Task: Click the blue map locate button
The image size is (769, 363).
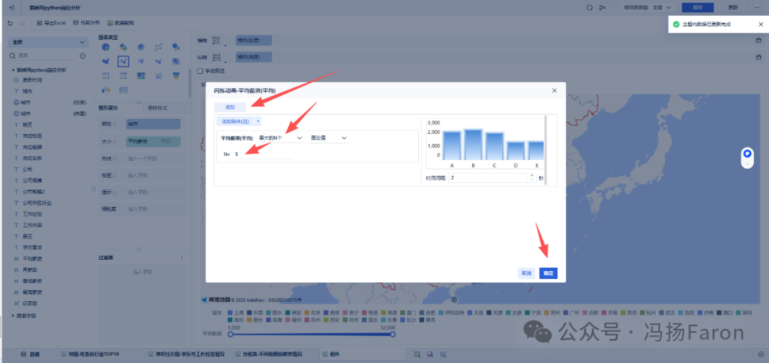Action: click(747, 154)
